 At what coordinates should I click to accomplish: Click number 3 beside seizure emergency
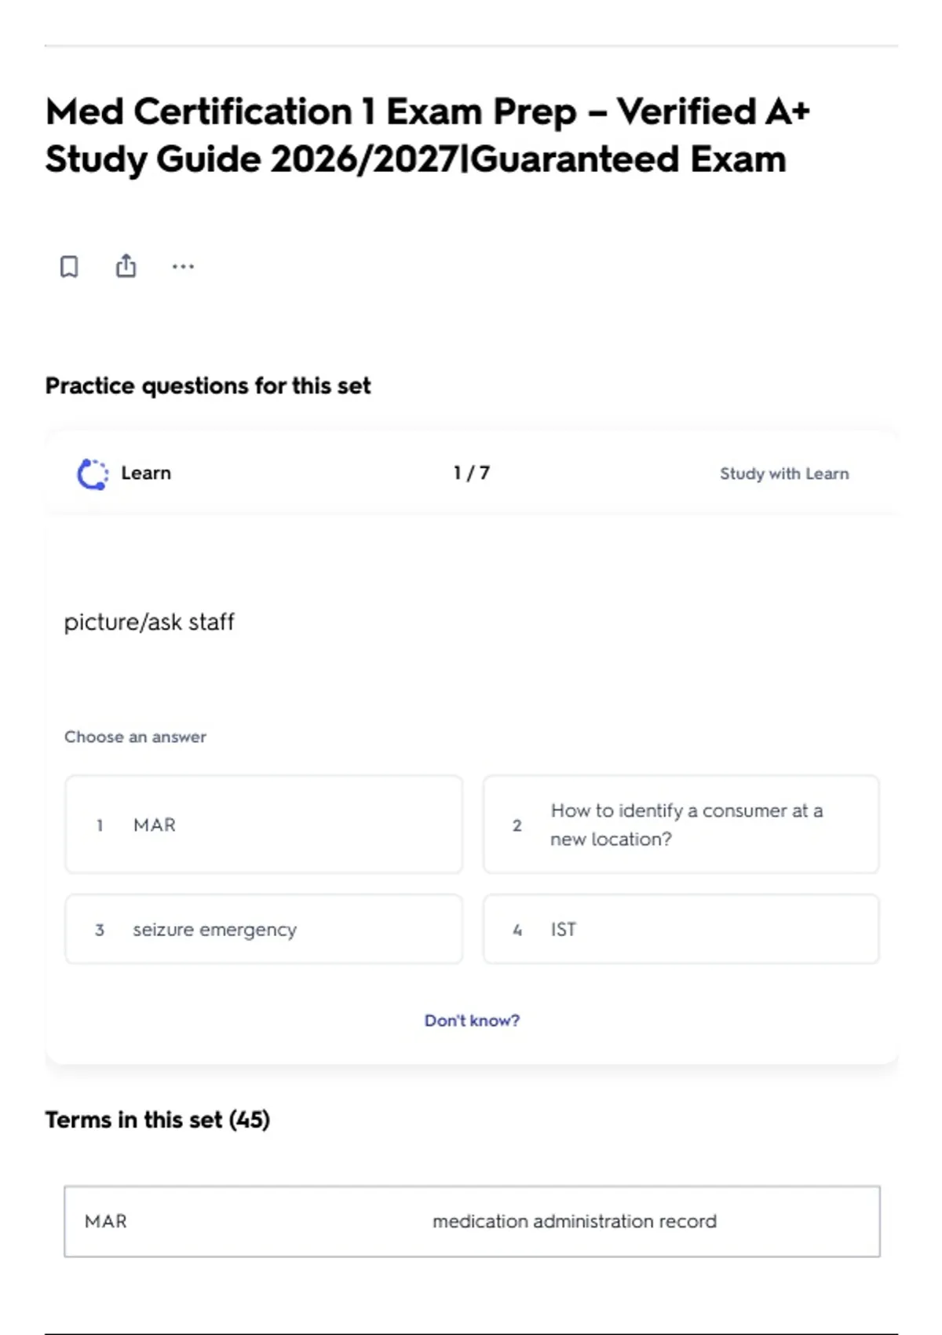tap(100, 930)
